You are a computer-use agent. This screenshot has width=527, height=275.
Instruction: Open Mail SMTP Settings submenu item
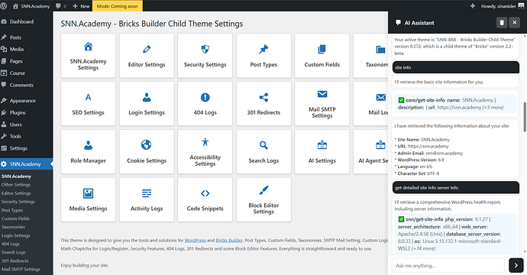(x=21, y=270)
